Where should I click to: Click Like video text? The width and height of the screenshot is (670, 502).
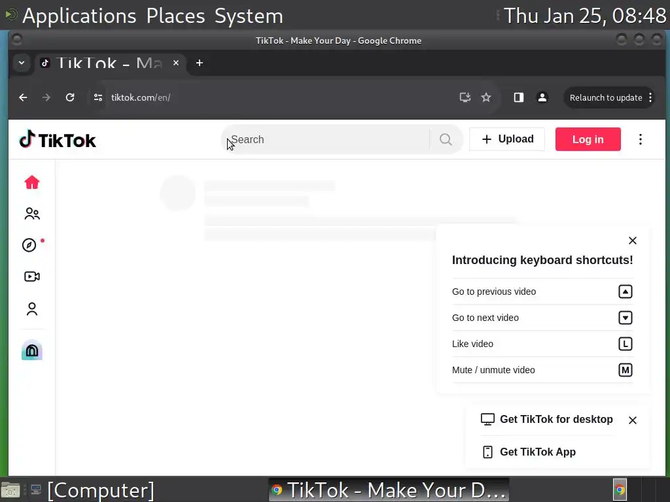472,344
